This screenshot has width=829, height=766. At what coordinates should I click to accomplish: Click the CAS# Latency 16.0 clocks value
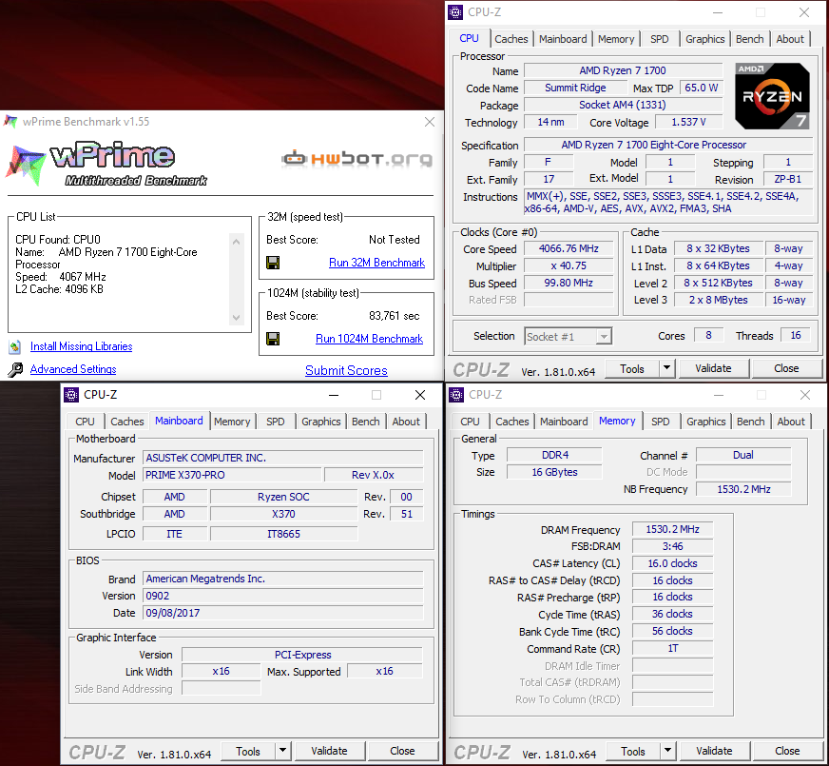click(x=672, y=563)
